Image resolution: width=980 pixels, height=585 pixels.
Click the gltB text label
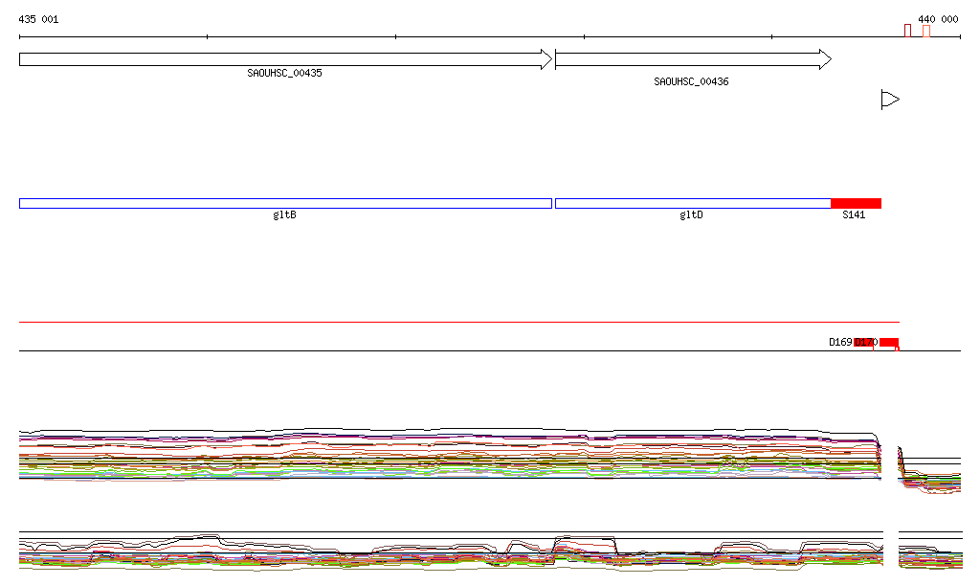[x=284, y=215]
